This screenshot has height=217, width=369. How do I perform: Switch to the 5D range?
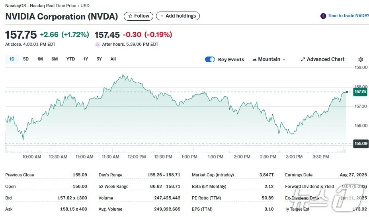26,59
